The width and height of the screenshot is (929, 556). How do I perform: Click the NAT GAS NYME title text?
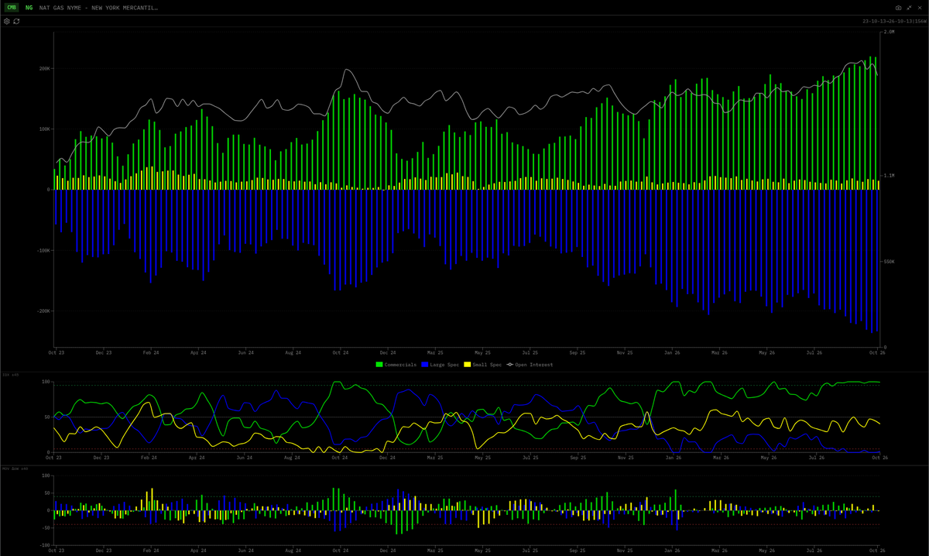click(x=98, y=7)
